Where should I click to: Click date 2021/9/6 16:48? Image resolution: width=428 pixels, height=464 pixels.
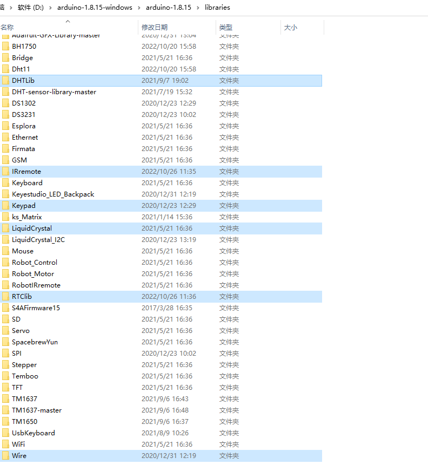click(165, 410)
